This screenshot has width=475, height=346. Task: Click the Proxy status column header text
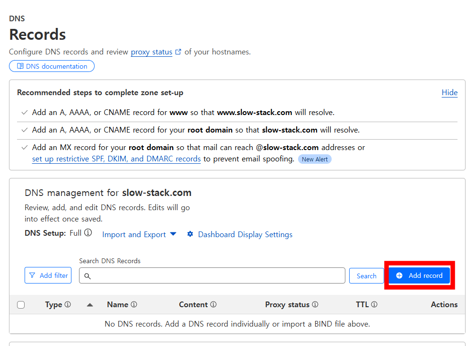tap(287, 304)
